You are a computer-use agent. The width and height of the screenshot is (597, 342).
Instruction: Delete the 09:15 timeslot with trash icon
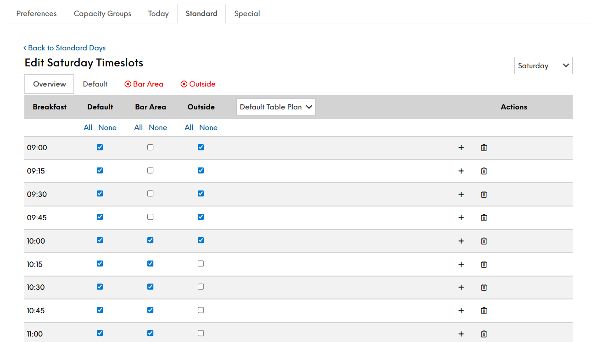[x=484, y=171]
